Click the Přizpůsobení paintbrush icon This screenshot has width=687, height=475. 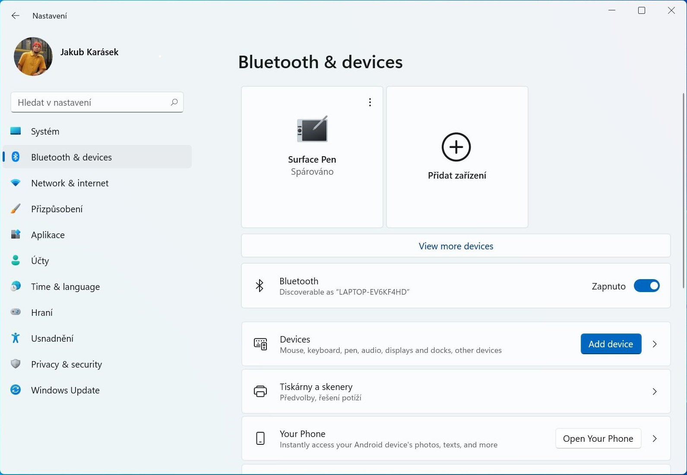[16, 209]
